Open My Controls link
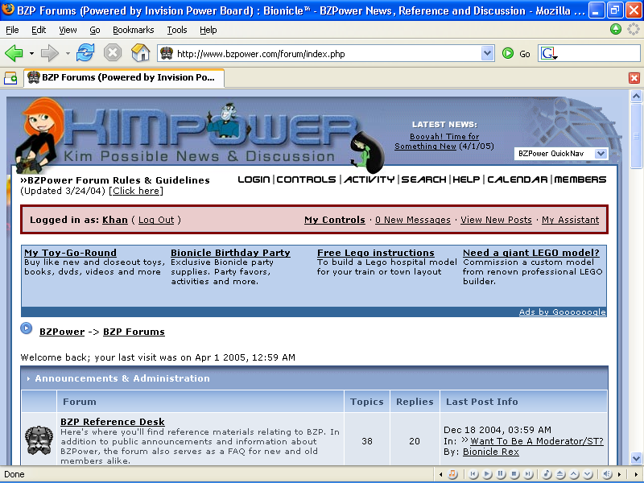This screenshot has height=483, width=644. [335, 220]
